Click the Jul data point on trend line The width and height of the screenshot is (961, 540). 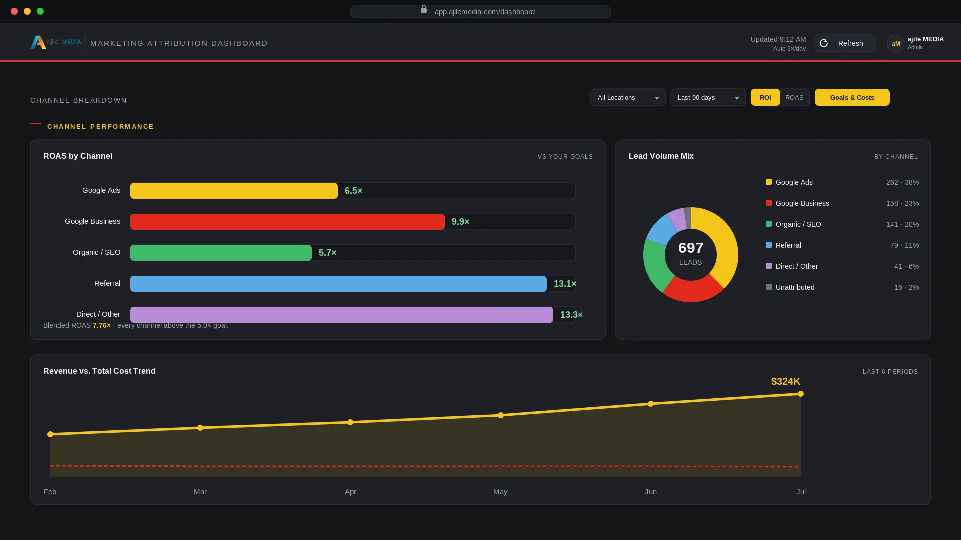(x=801, y=394)
